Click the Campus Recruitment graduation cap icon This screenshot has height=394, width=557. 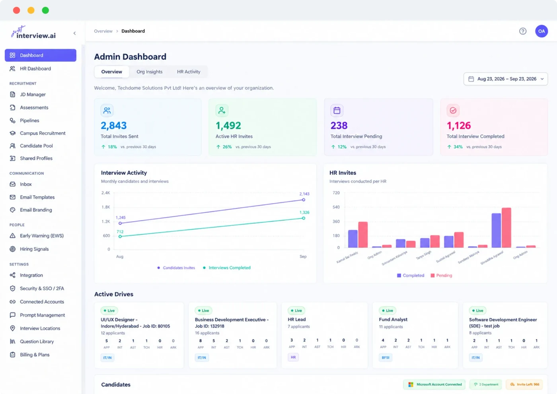[13, 133]
